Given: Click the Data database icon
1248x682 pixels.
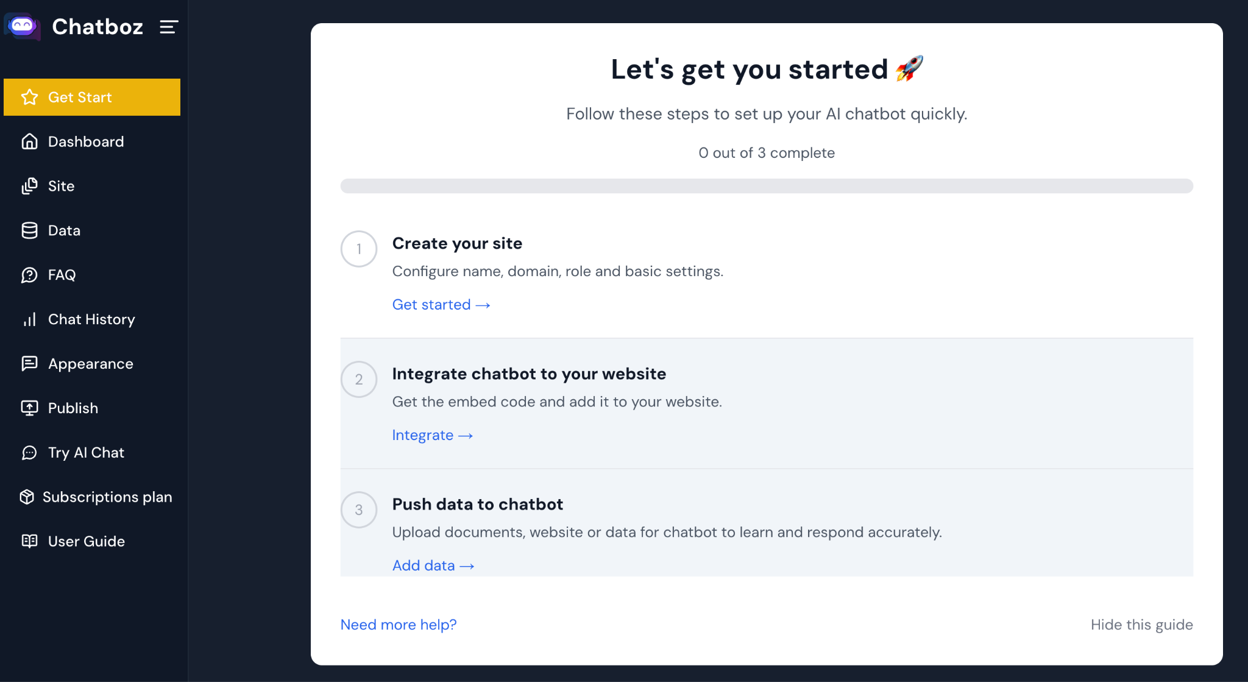Looking at the screenshot, I should click(x=29, y=231).
